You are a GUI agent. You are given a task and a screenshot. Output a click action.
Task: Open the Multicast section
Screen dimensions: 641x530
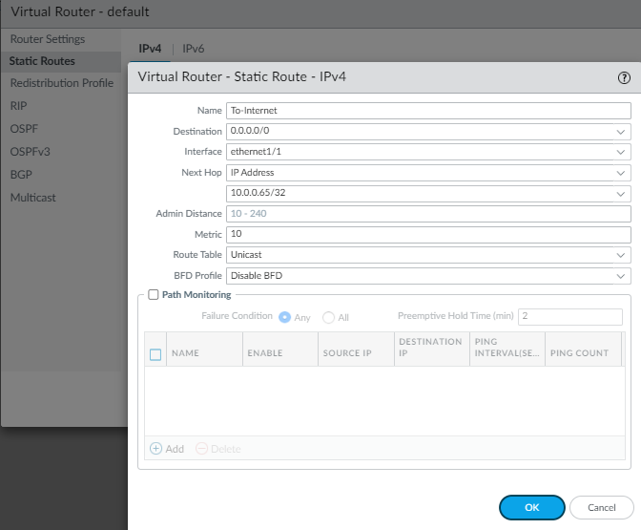click(x=32, y=198)
